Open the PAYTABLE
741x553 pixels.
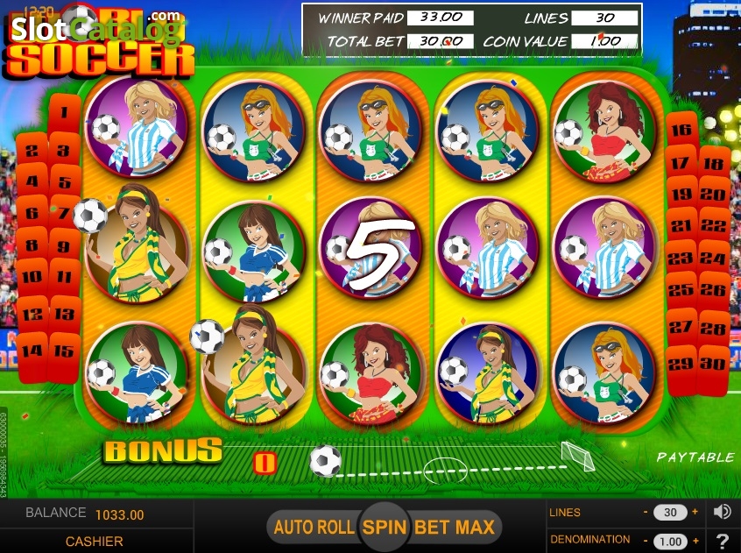point(695,457)
